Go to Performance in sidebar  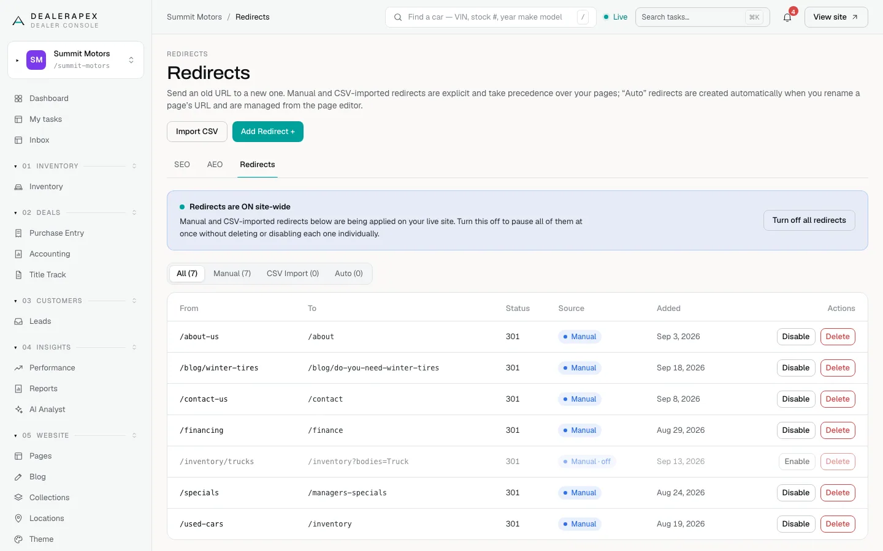76,368
